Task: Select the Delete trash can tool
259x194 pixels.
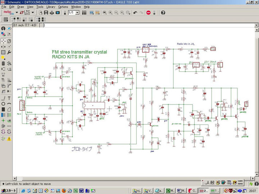Action: click(3, 64)
